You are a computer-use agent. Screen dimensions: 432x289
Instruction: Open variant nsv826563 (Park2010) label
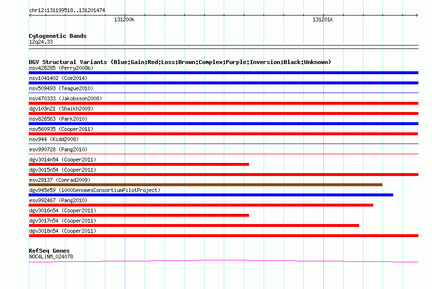pyautogui.click(x=58, y=119)
